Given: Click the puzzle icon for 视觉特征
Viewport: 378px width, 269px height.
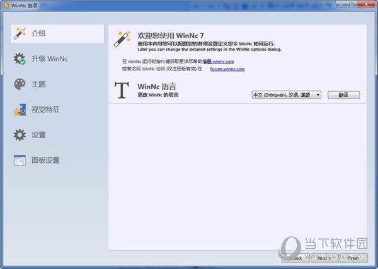Looking at the screenshot, I should 20,109.
